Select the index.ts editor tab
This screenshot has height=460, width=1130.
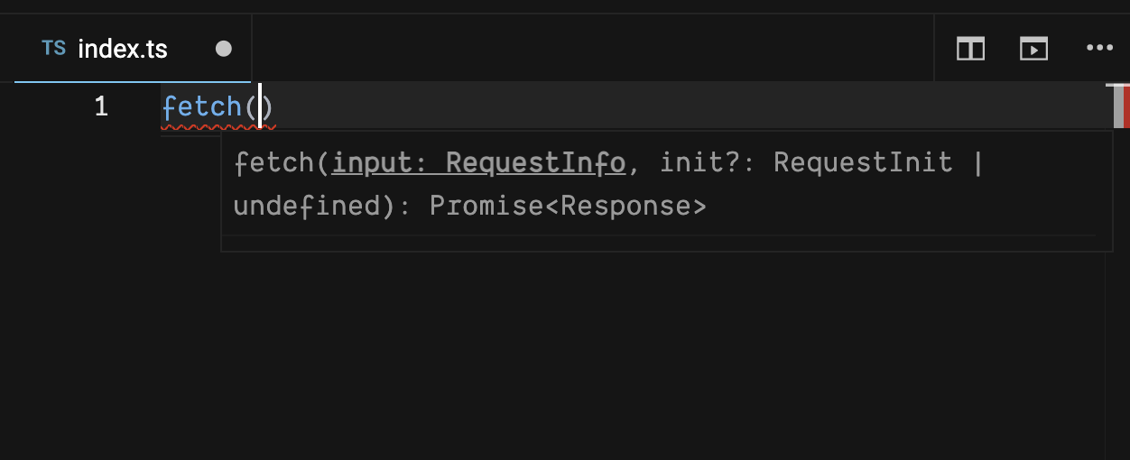133,49
